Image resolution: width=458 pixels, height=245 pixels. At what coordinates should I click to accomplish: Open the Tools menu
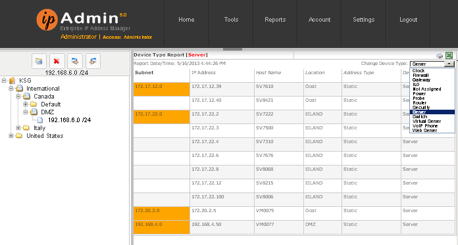click(x=232, y=20)
